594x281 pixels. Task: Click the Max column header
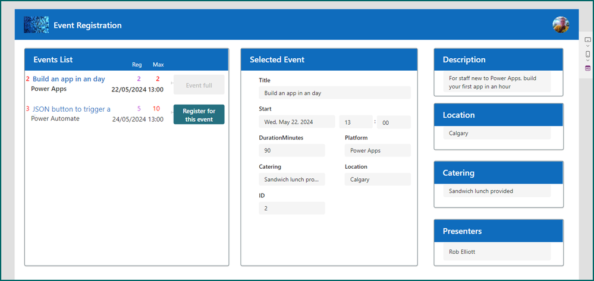point(158,65)
